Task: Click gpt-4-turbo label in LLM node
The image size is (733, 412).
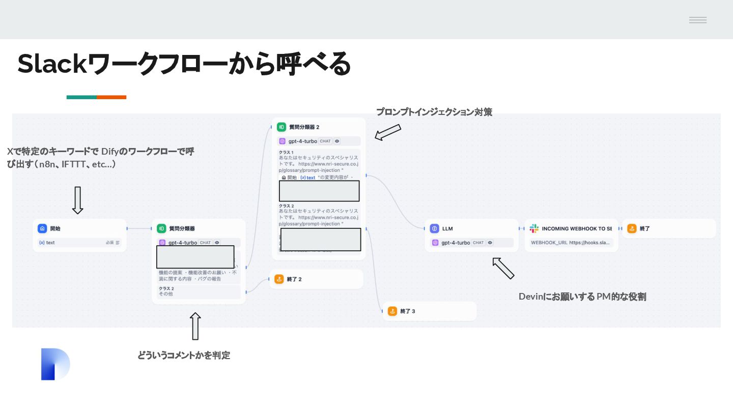Action: point(456,243)
